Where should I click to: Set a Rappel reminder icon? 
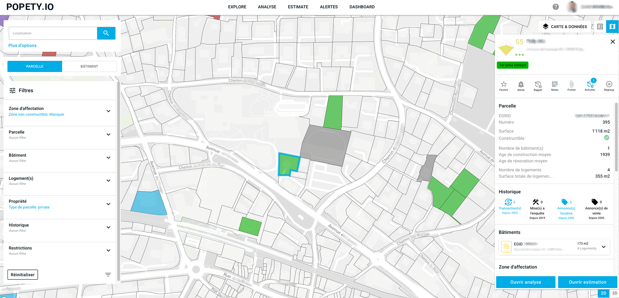(538, 84)
